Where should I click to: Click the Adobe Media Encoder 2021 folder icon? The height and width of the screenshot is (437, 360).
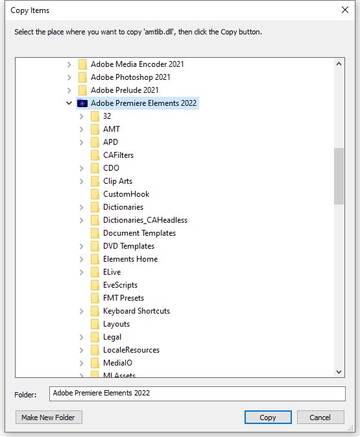click(82, 64)
